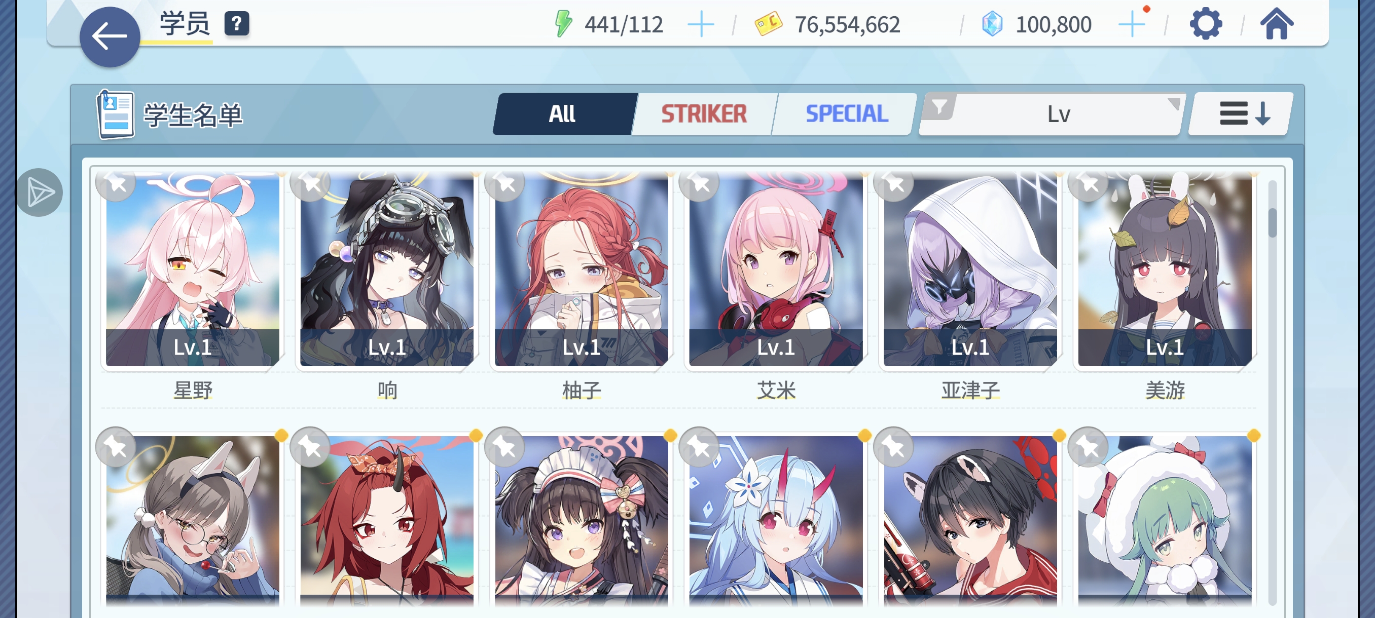Click the student list scrollbar
1375x618 pixels.
pos(1273,392)
